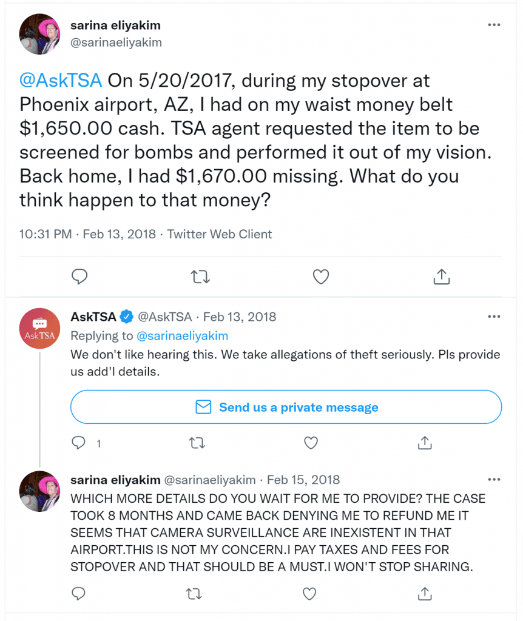The width and height of the screenshot is (523, 621).
Task: Reply to sarina's Feb 15 all-caps tweet
Action: [78, 594]
